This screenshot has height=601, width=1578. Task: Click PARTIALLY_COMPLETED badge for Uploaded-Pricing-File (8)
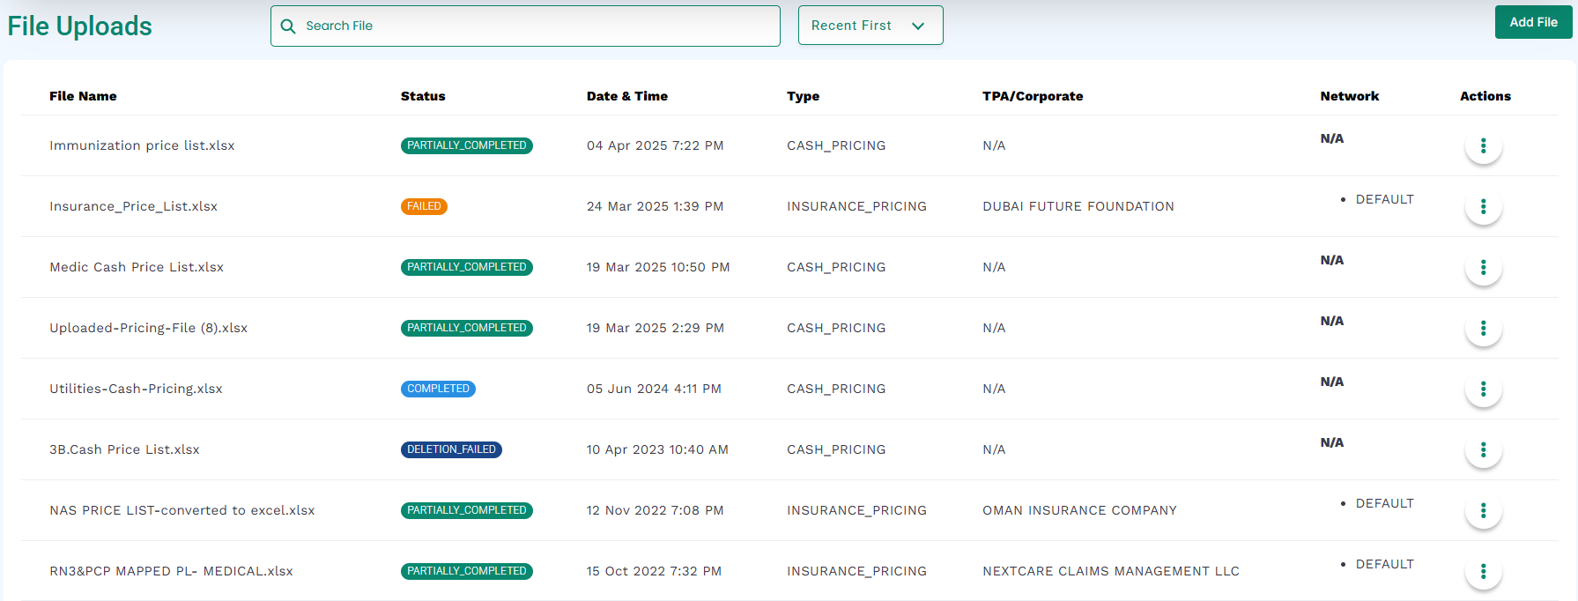pyautogui.click(x=467, y=328)
